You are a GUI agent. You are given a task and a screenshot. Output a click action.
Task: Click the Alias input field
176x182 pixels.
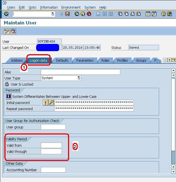tap(80, 72)
